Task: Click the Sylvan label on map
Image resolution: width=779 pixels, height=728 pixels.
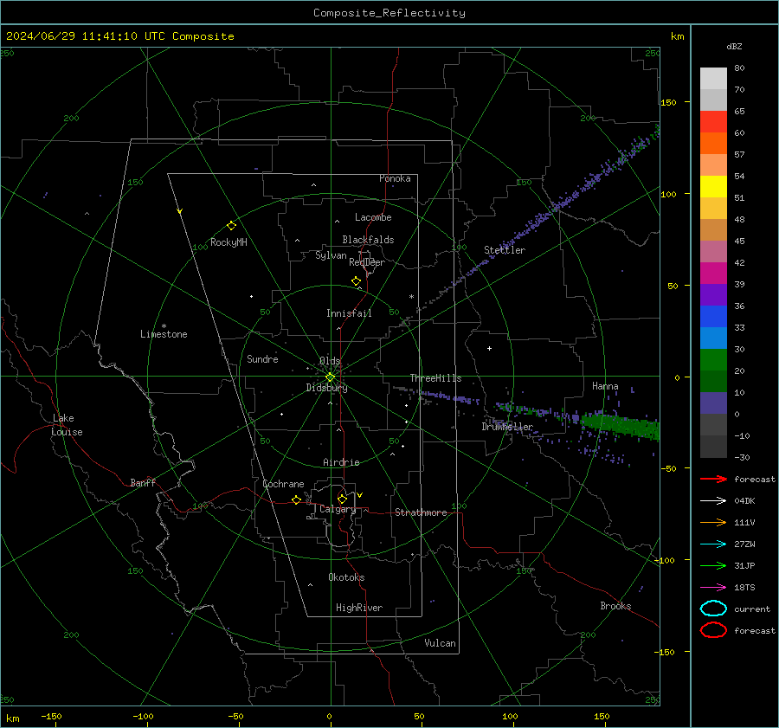Action: [331, 255]
